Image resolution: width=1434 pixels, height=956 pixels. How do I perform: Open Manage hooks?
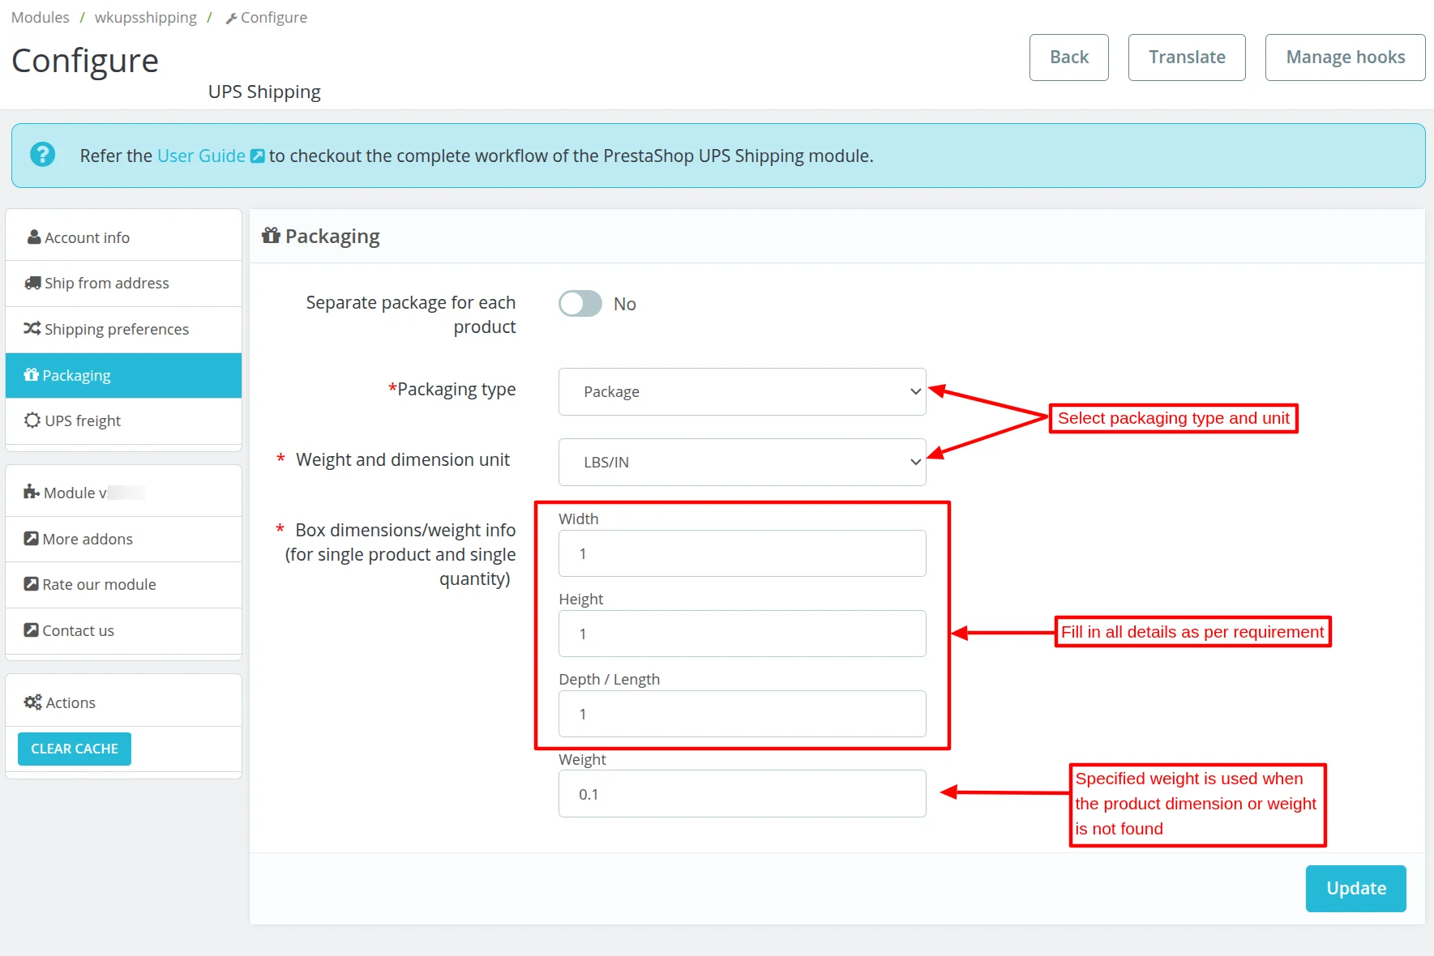pyautogui.click(x=1346, y=58)
